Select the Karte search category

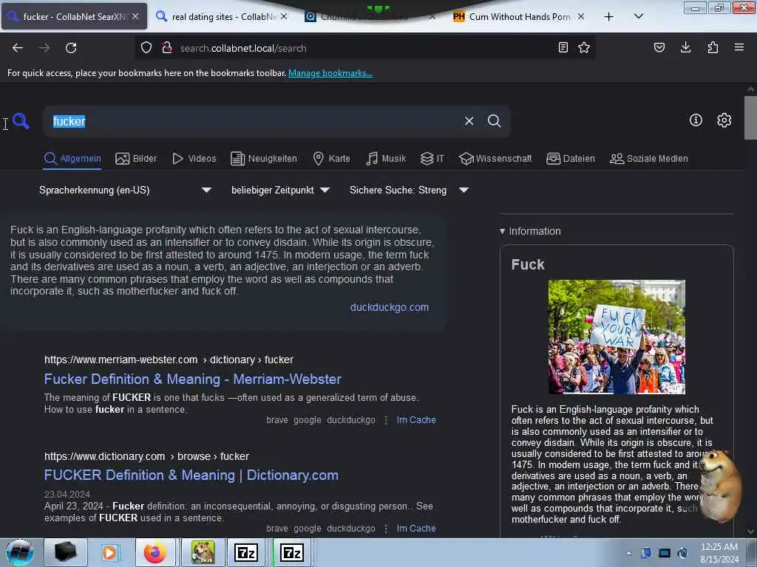pos(332,159)
